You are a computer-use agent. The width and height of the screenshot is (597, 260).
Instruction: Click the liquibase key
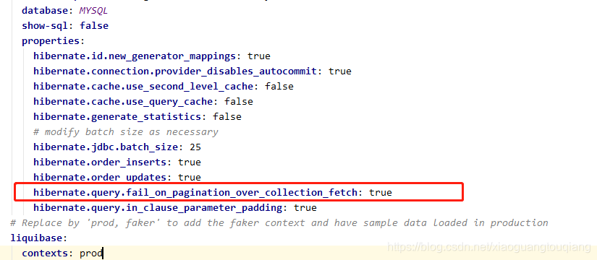click(x=38, y=238)
